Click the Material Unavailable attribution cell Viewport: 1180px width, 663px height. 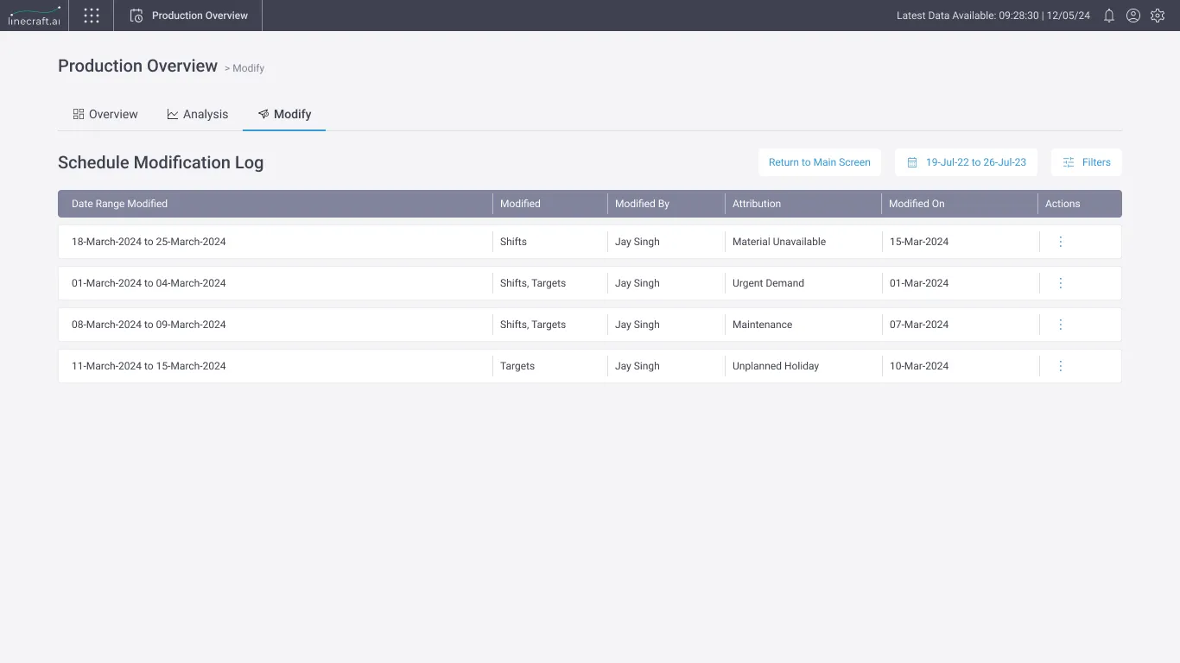pyautogui.click(x=779, y=242)
